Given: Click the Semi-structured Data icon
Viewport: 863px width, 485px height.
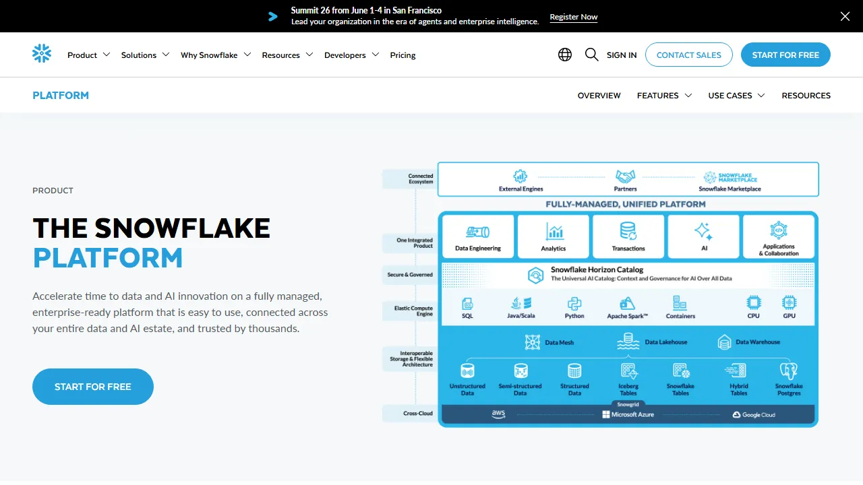Looking at the screenshot, I should tap(520, 370).
